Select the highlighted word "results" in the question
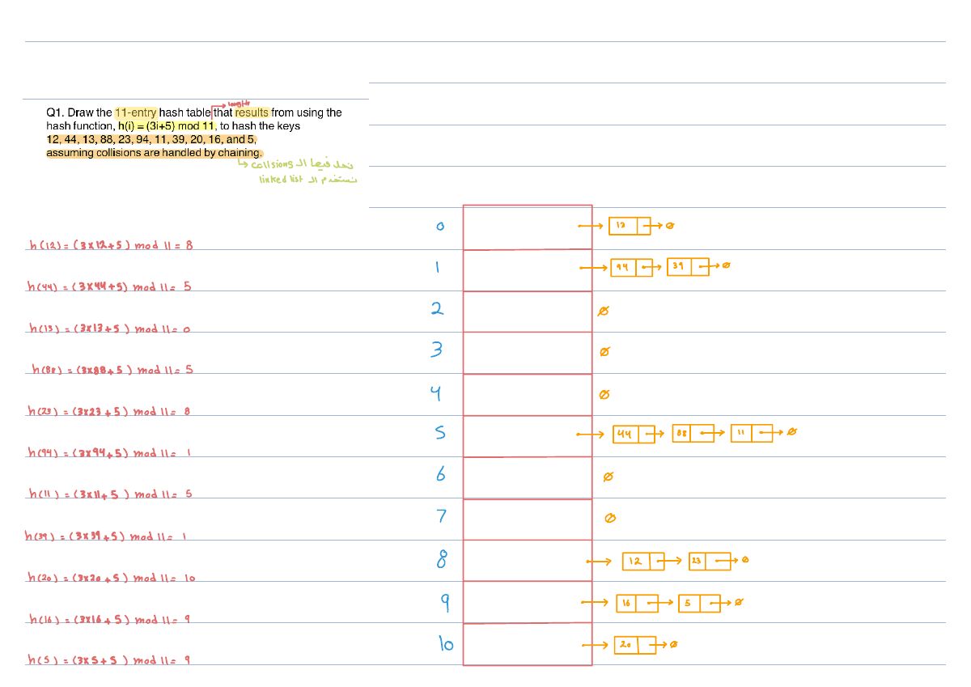 point(252,112)
